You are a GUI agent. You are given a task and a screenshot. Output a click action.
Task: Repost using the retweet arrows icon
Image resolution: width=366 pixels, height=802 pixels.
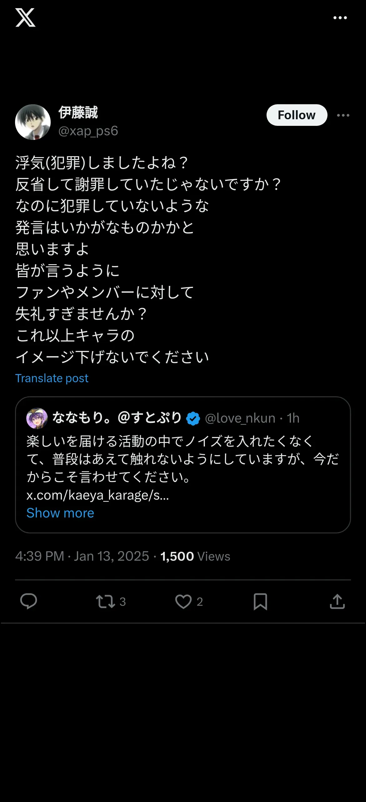point(105,601)
